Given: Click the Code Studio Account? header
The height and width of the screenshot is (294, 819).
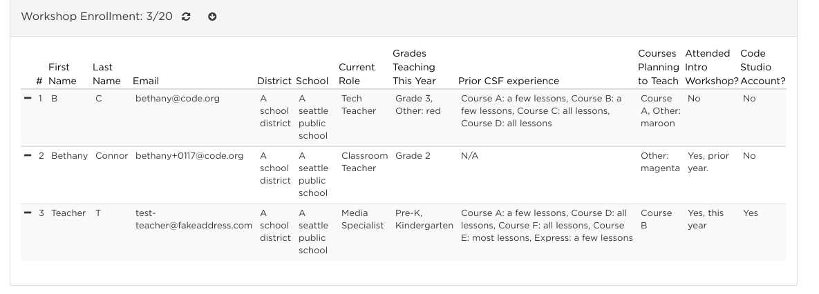Looking at the screenshot, I should point(762,67).
